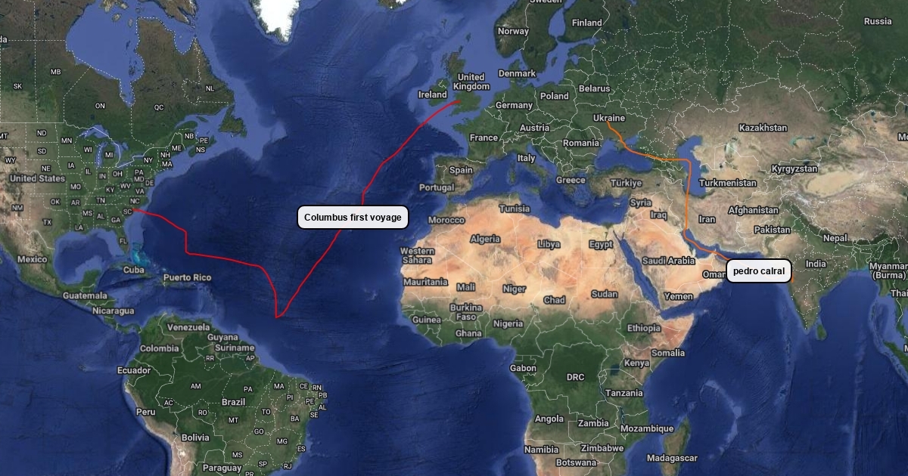Image resolution: width=908 pixels, height=476 pixels.
Task: Select the Kazakhstan country label
Action: (763, 128)
